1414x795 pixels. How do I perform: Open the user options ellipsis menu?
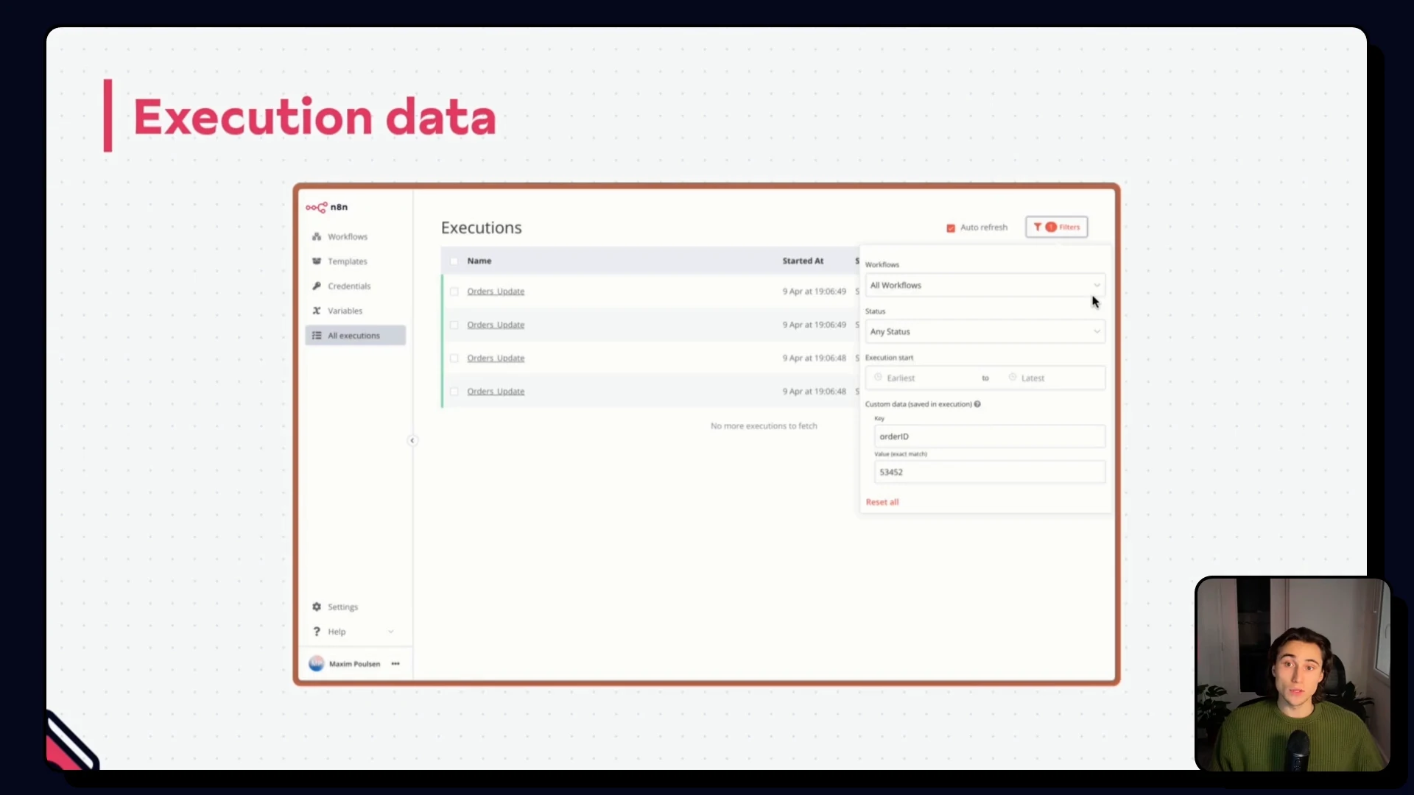pyautogui.click(x=395, y=664)
